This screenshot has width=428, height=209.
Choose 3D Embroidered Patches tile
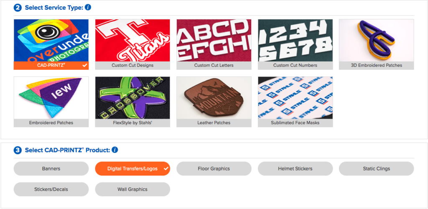377,44
